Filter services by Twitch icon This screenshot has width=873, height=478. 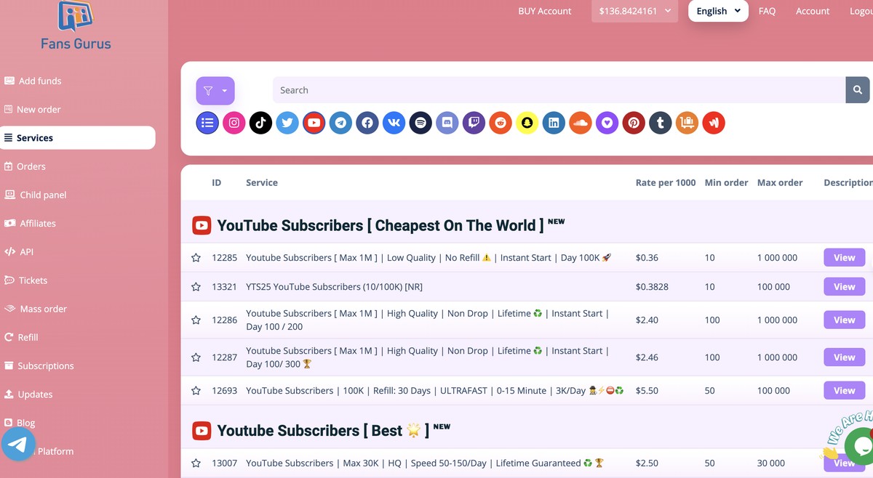[x=474, y=123]
